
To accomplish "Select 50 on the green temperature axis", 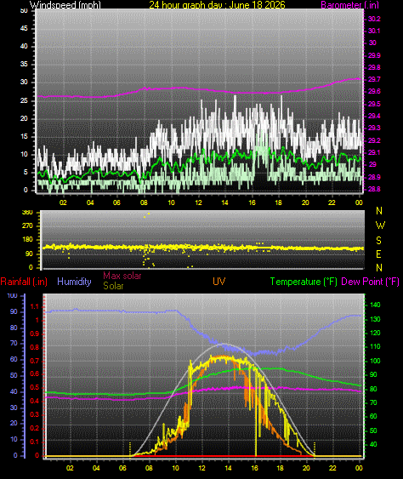I will 373,431.
